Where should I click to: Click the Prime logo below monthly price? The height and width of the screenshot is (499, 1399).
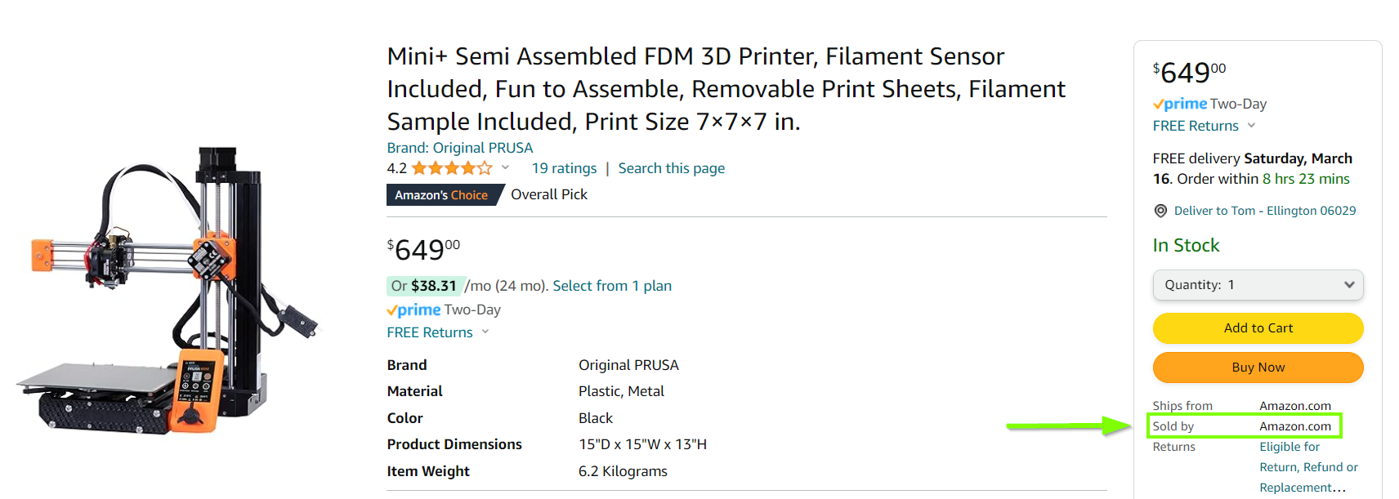pyautogui.click(x=413, y=310)
